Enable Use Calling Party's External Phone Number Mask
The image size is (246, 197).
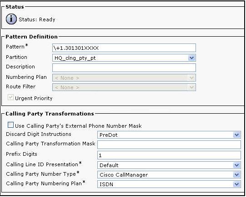pos(10,125)
